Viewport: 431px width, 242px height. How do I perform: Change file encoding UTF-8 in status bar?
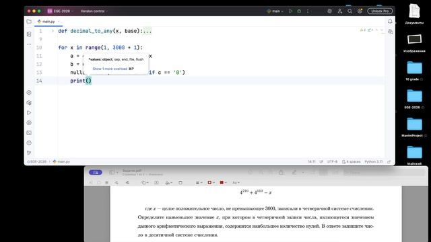pyautogui.click(x=332, y=161)
